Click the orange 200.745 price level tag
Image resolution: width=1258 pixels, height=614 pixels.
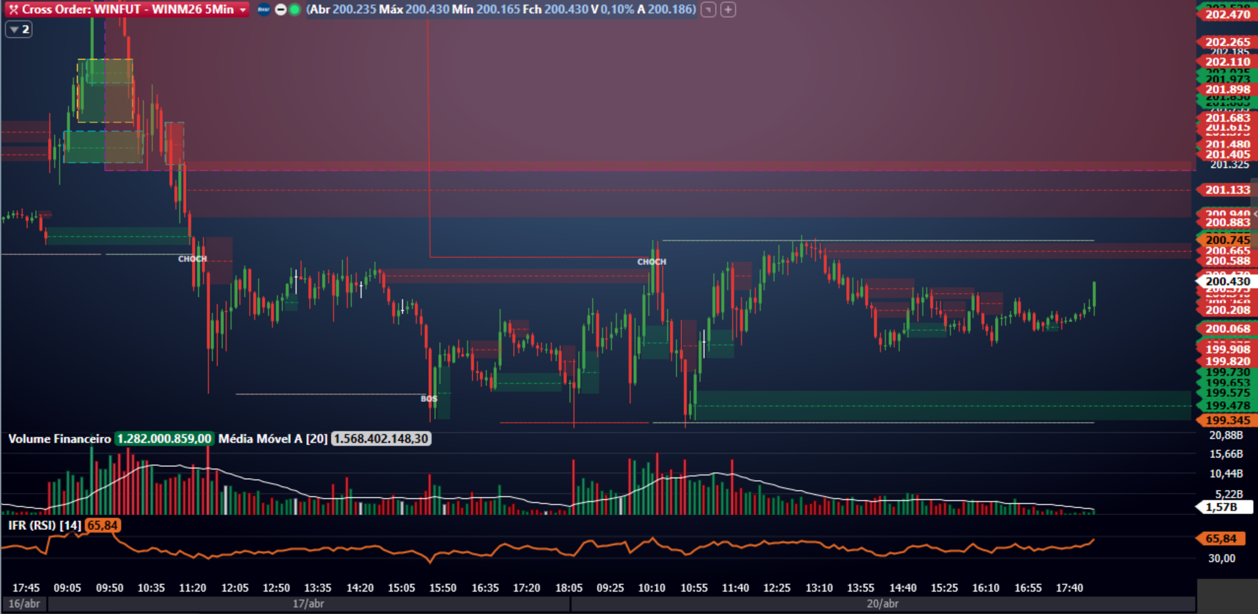(1226, 240)
